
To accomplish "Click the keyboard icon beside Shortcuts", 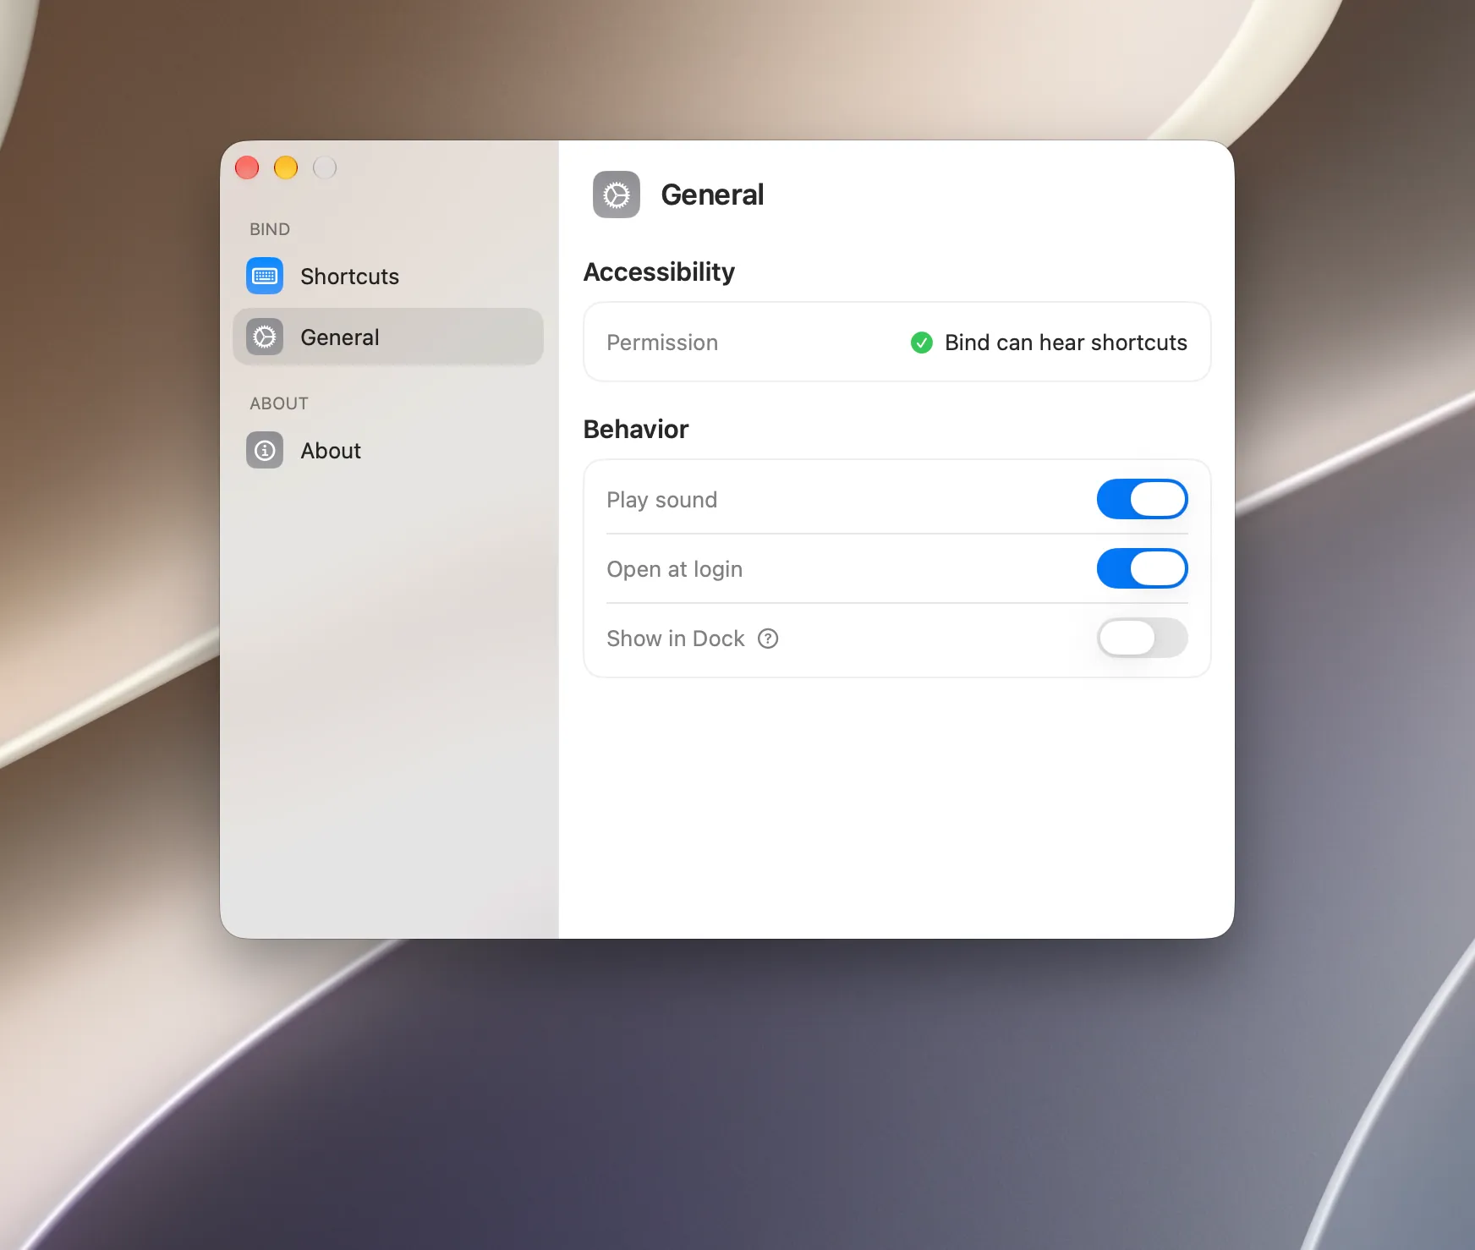I will tap(265, 276).
